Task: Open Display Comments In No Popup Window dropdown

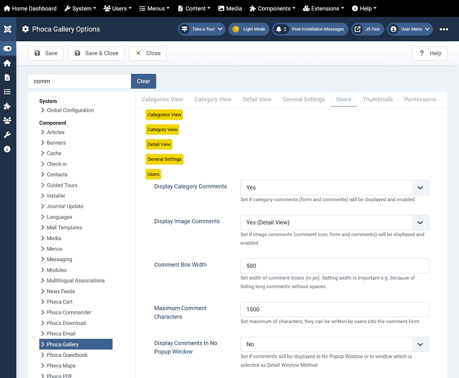Action: coord(334,344)
